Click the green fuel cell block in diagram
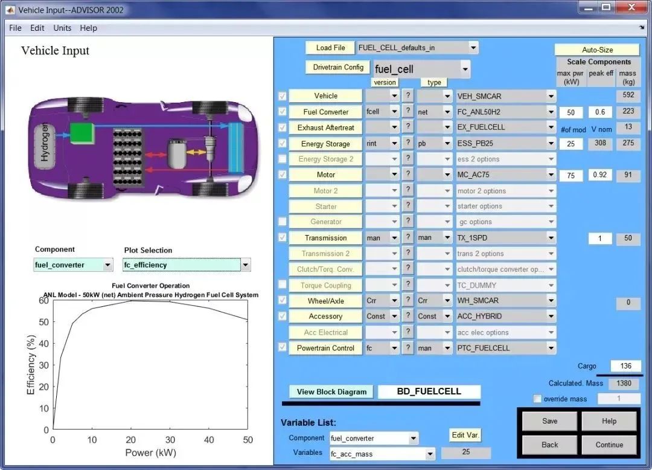 pos(81,134)
